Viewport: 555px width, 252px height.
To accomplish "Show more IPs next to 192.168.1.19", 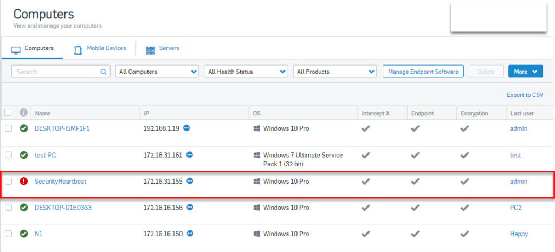I will point(186,128).
